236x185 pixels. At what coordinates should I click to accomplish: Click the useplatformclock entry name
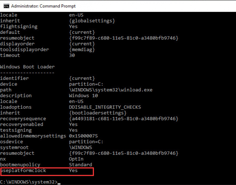click(x=23, y=170)
